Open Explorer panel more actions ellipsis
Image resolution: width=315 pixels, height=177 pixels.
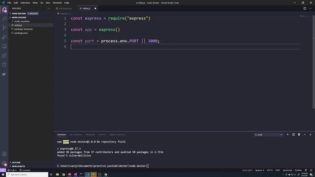coord(49,8)
